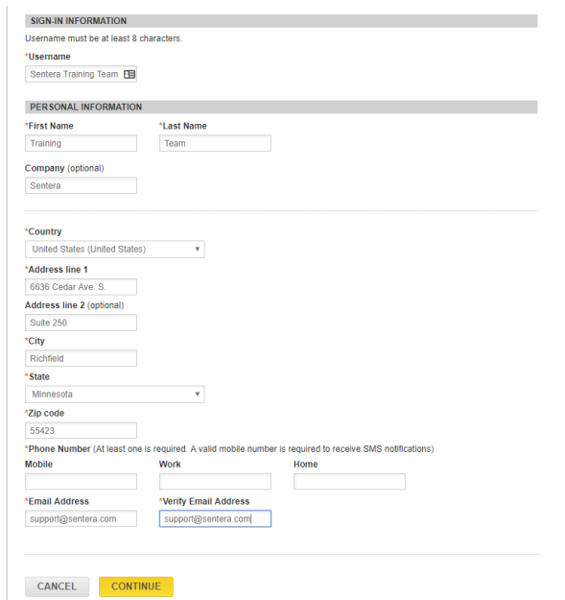The height and width of the screenshot is (600, 565).
Task: Click the CANCEL button
Action: (x=57, y=587)
